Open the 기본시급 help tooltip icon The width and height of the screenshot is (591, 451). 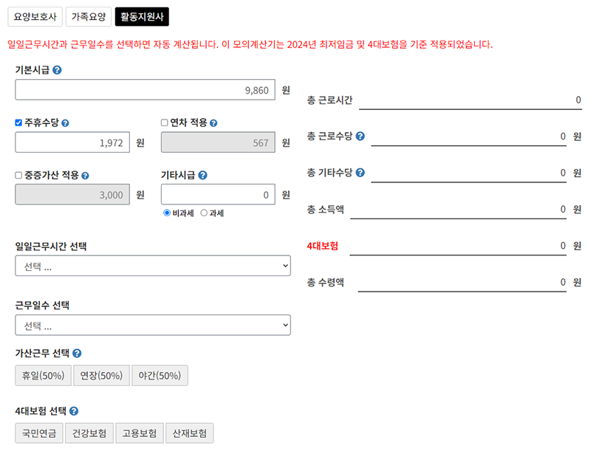pyautogui.click(x=57, y=71)
